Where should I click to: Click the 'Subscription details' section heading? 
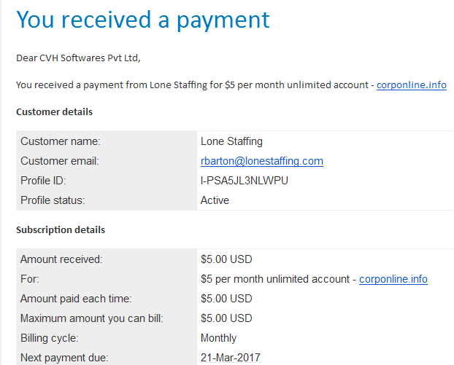[61, 229]
